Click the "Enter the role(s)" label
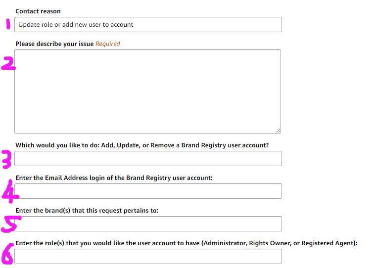Screen dimensions: 376x268 186,243
